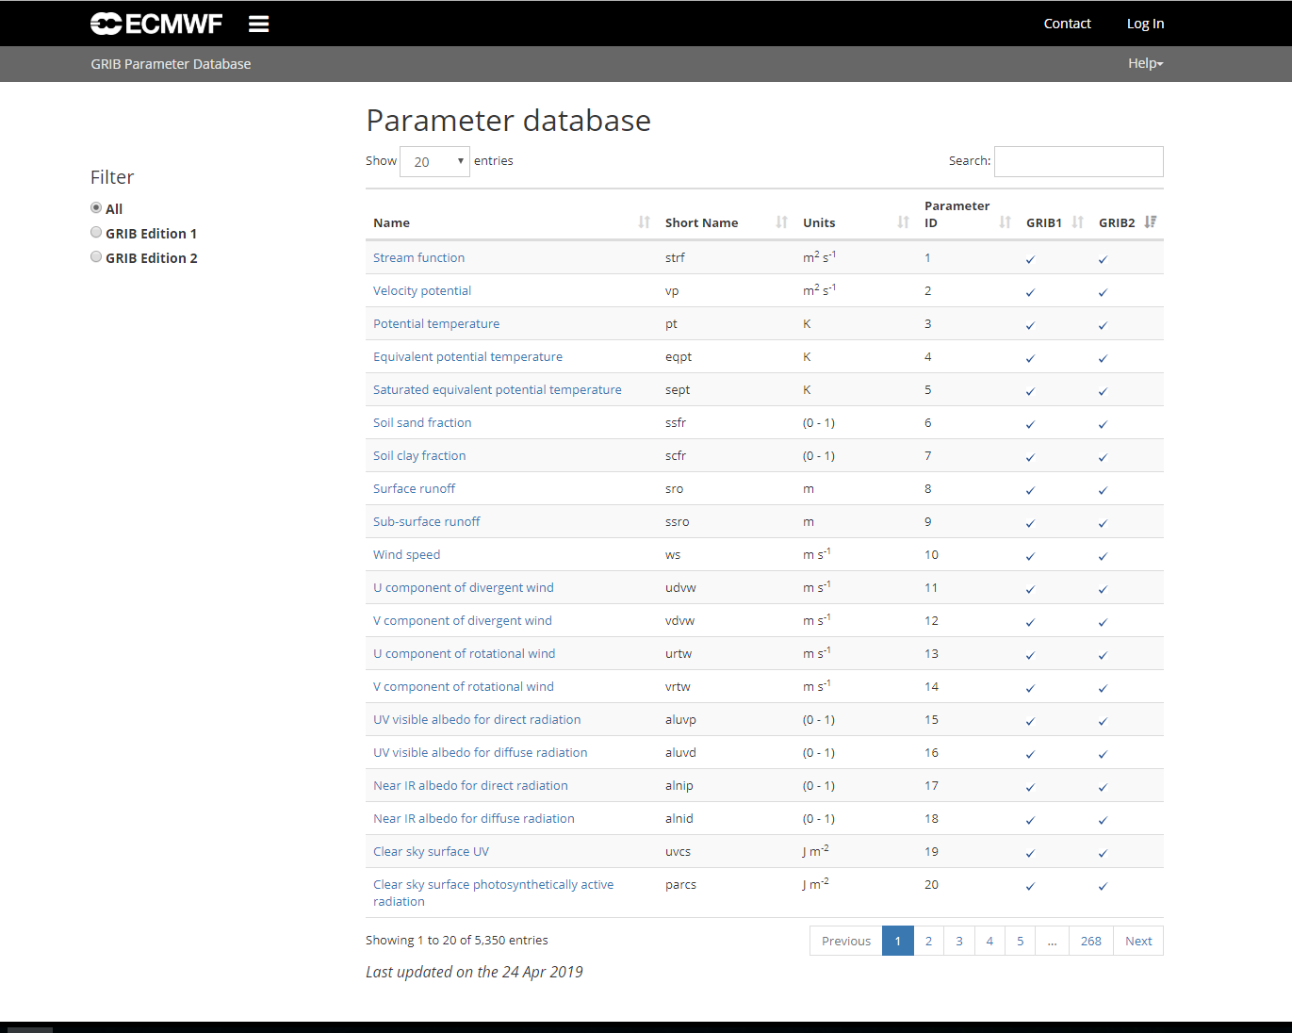Expand the Help dropdown menu
The width and height of the screenshot is (1292, 1033).
pos(1145,63)
